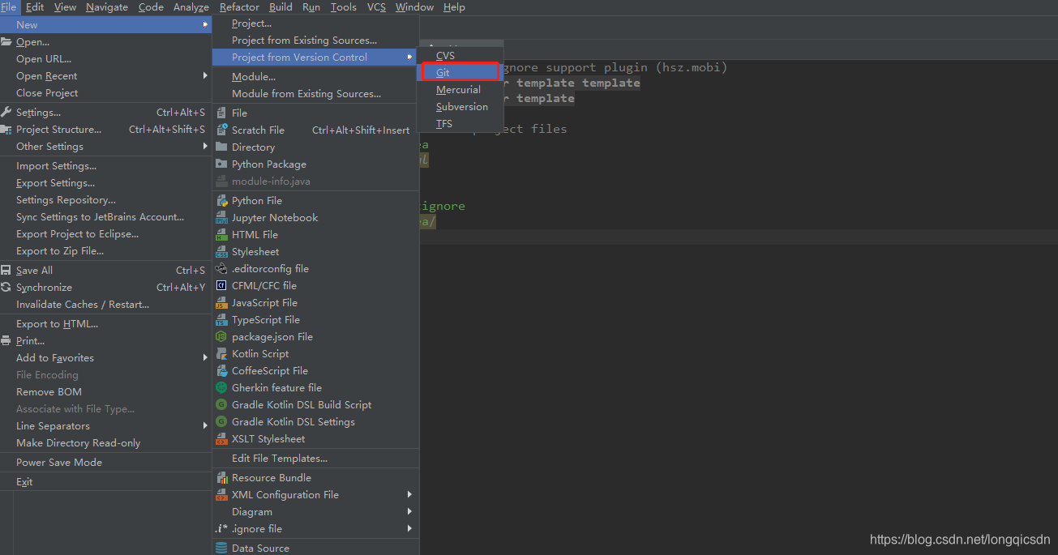Toggle Power Save Mode
Image resolution: width=1058 pixels, height=555 pixels.
pyautogui.click(x=105, y=463)
